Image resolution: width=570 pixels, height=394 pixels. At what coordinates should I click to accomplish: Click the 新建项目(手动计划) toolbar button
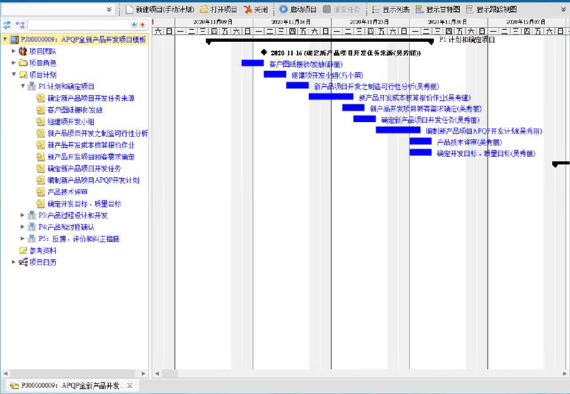pos(160,9)
